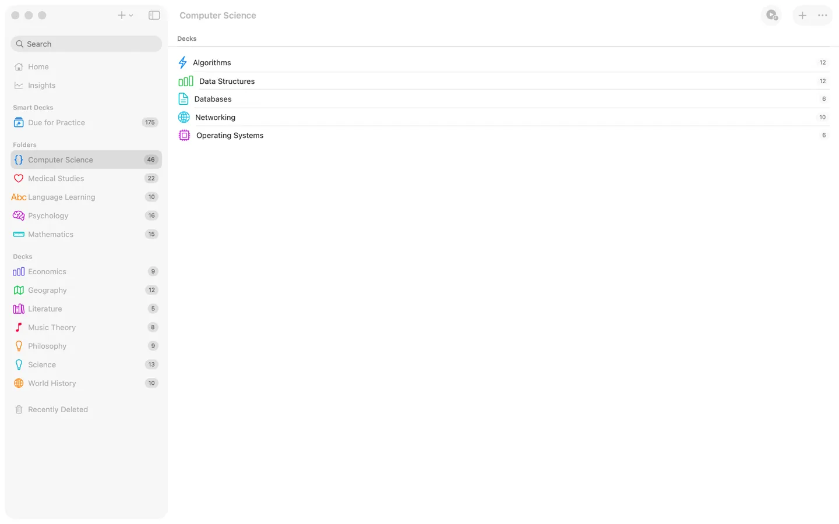The height and width of the screenshot is (524, 839).
Task: Select the Psychology folder
Action: pyautogui.click(x=86, y=215)
